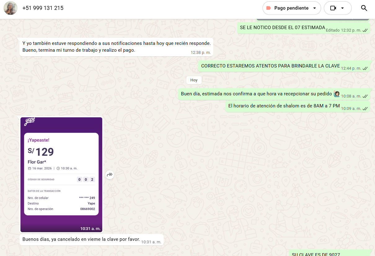Open contact info for +51 999 131 215
The image size is (375, 256).
tap(43, 8)
